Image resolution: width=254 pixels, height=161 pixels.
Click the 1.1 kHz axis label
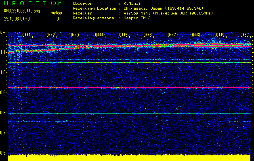click(x=4, y=52)
